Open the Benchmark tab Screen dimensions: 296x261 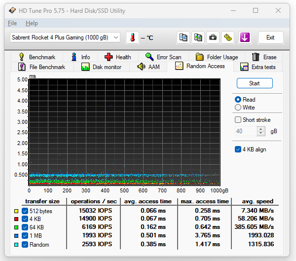click(x=37, y=57)
